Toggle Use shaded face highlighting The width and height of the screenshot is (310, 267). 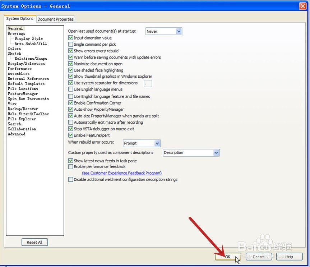click(70, 70)
